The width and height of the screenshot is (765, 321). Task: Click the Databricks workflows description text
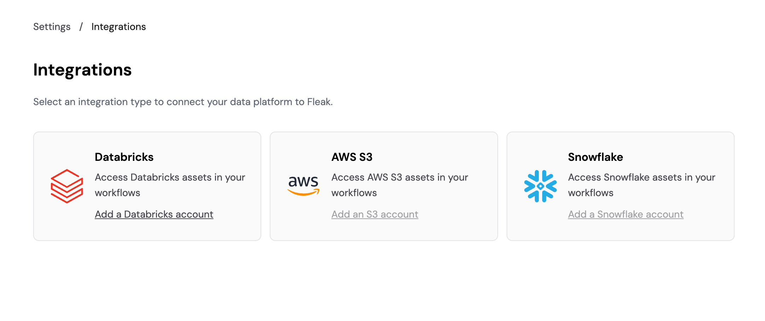(x=170, y=185)
